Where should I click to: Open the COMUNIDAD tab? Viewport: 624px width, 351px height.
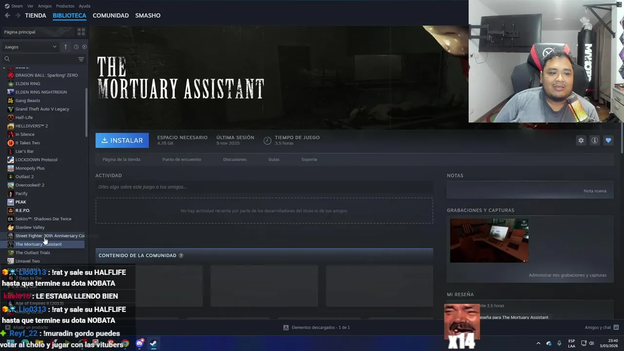tap(111, 16)
